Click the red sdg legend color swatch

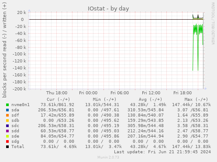7,141
